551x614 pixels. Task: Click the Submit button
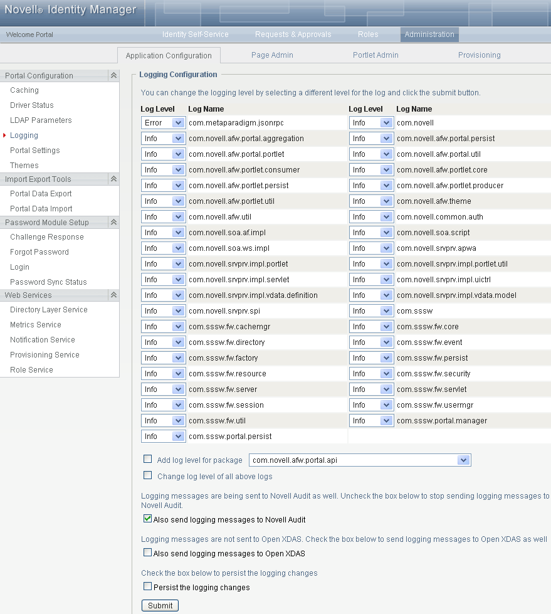[160, 605]
